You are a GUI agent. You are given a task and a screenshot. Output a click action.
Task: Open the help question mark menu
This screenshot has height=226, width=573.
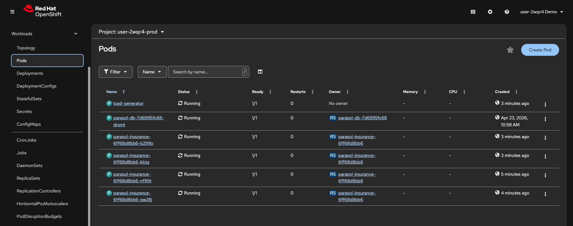pos(507,12)
